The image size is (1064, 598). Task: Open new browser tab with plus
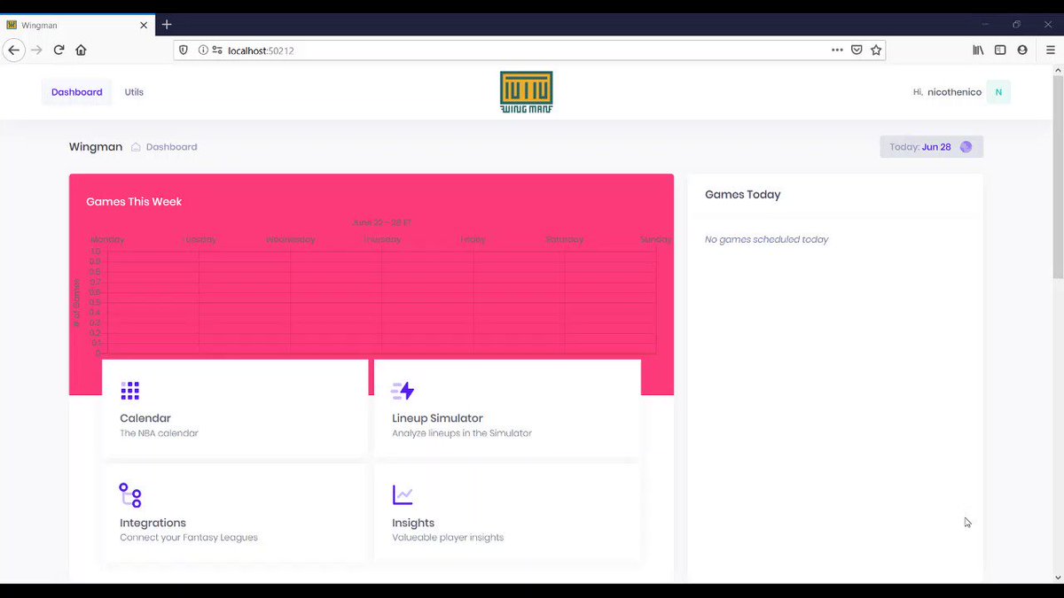[x=167, y=25]
